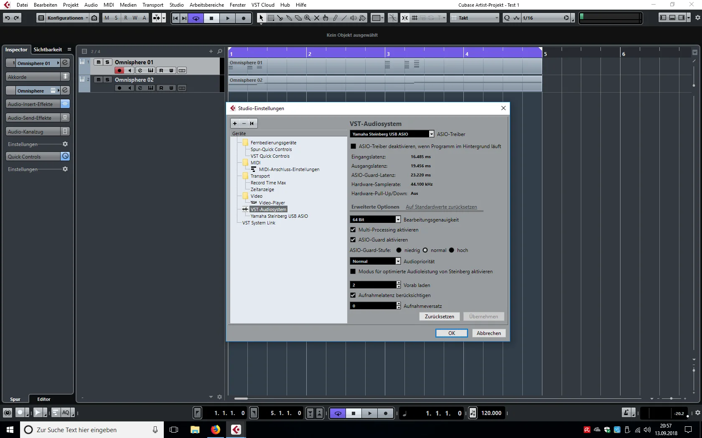Open the Transport menu
The width and height of the screenshot is (702, 438).
(153, 5)
